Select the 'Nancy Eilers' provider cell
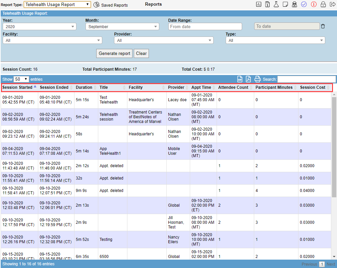The height and width of the screenshot is (268, 337). click(x=178, y=240)
